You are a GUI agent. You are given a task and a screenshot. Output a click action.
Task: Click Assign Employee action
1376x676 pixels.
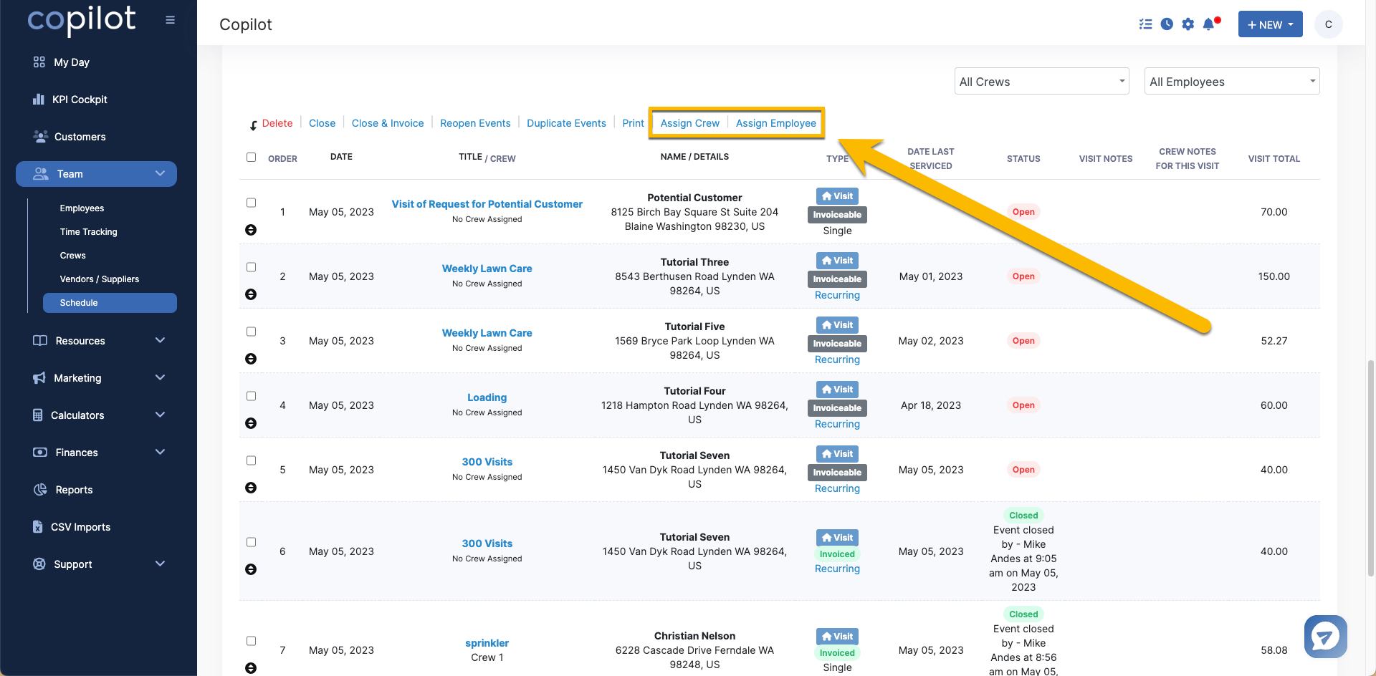coord(775,123)
